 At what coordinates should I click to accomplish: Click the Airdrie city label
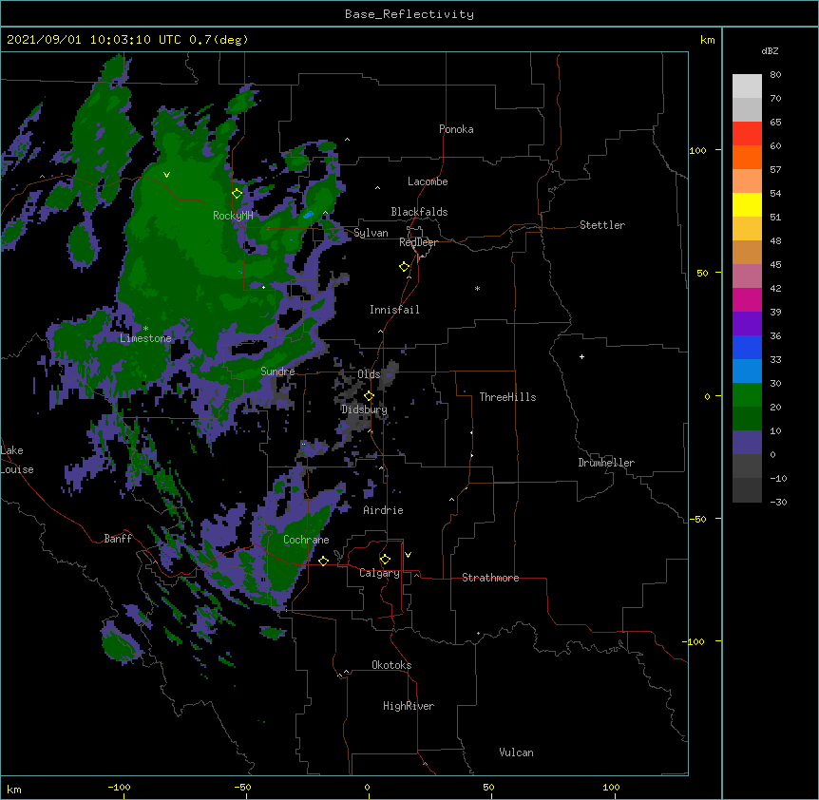point(383,510)
